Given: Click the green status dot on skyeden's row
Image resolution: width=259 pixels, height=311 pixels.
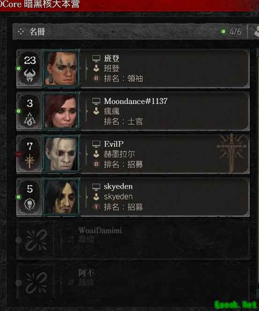Looking at the screenshot, I should tap(19, 197).
